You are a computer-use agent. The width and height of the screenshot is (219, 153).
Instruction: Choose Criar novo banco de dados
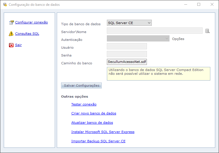[94, 113]
